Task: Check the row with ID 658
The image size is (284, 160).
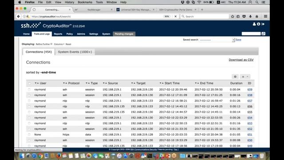Action: point(29,95)
